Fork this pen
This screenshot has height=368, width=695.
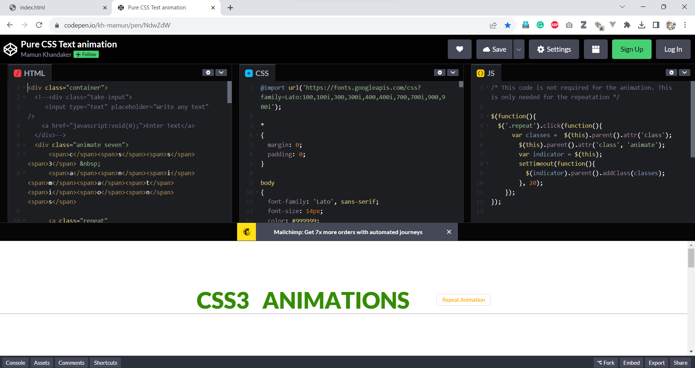605,363
